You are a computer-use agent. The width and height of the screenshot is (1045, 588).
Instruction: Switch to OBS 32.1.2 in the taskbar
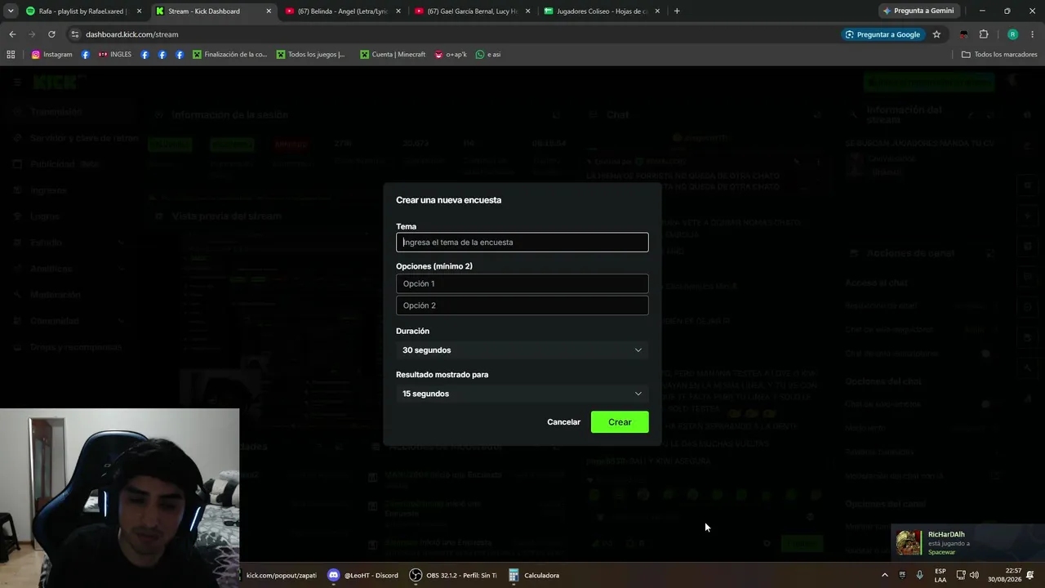pos(453,575)
